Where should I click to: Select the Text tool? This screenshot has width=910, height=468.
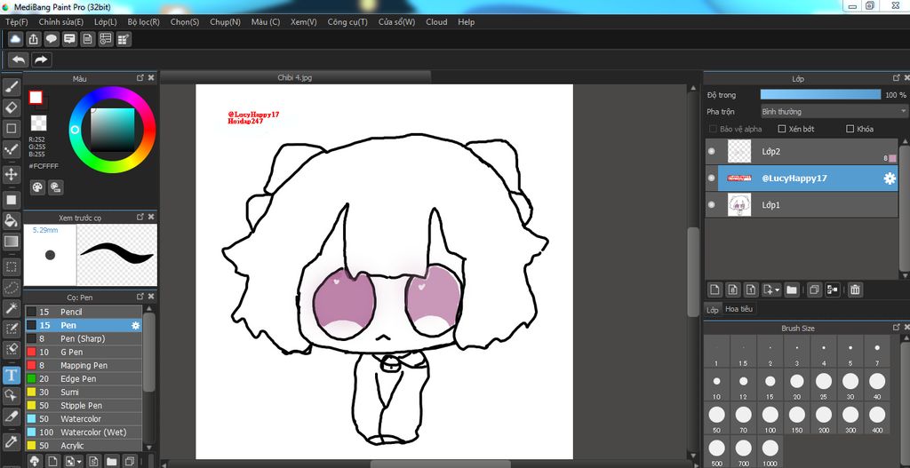[x=11, y=376]
